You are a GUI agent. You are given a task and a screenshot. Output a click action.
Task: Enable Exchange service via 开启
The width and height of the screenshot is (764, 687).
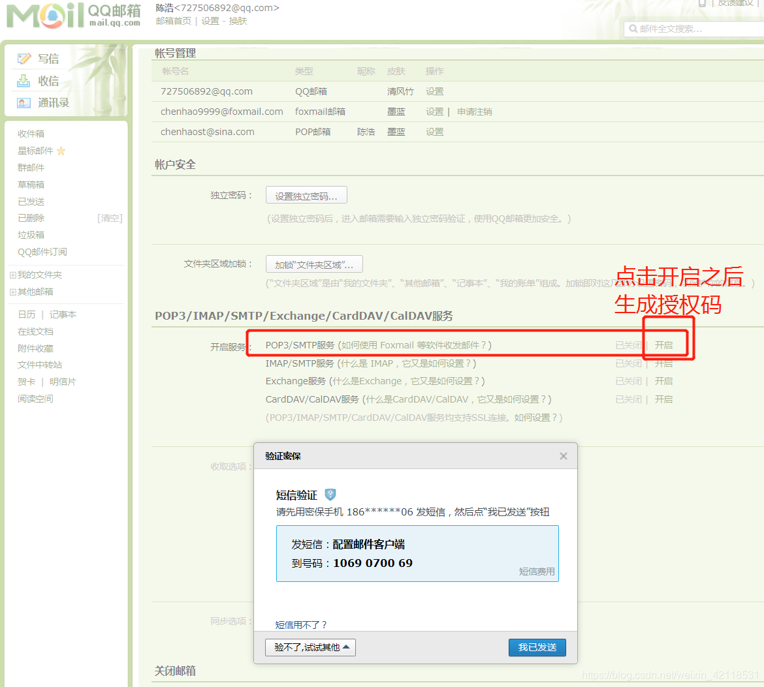click(x=663, y=381)
